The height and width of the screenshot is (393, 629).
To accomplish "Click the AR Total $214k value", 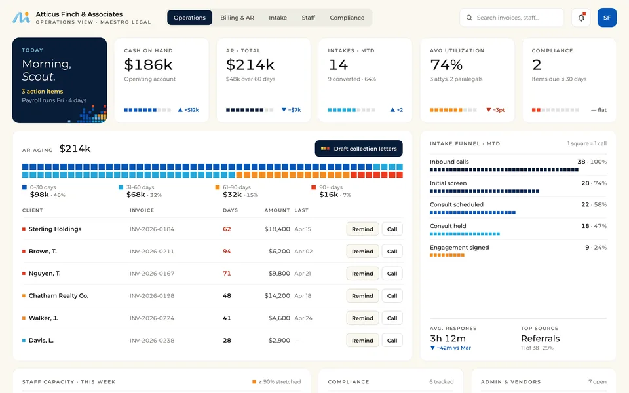I will (250, 65).
